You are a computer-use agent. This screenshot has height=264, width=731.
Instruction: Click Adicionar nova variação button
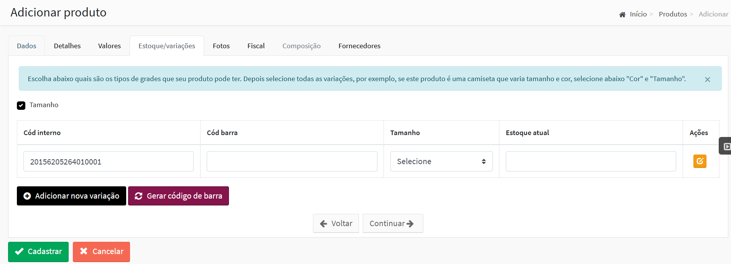pos(71,196)
